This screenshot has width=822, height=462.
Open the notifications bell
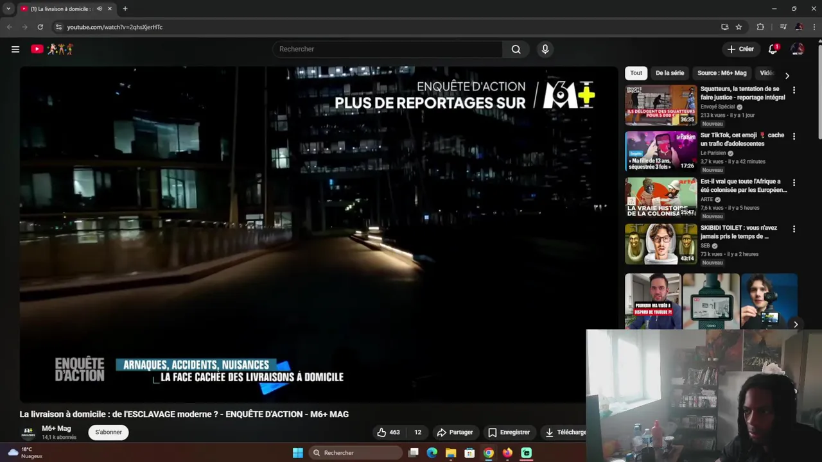point(773,49)
